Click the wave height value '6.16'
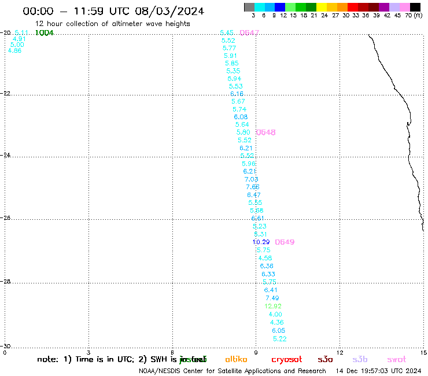Screen dimensions: 428x376 click(237, 94)
